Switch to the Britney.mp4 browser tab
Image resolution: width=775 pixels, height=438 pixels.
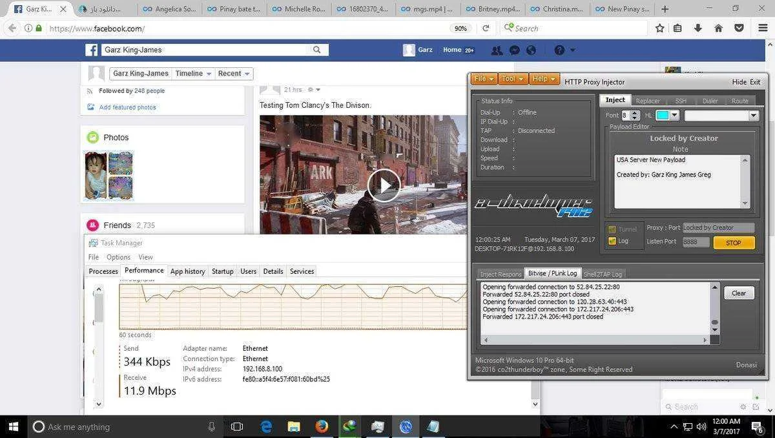point(492,9)
